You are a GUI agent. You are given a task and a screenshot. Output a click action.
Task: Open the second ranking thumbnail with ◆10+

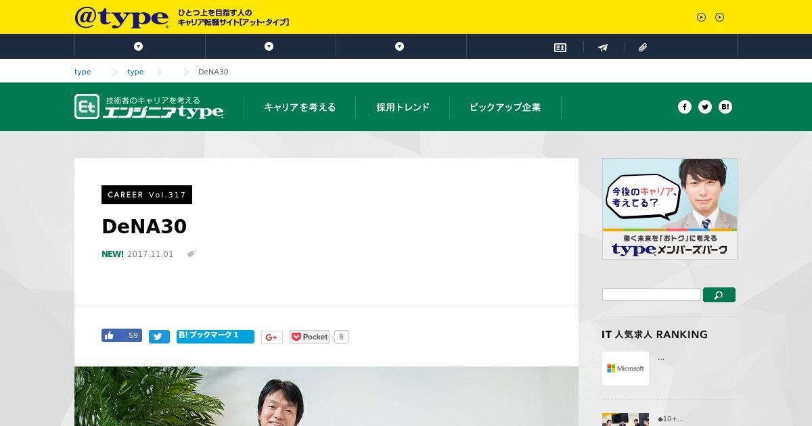[625, 419]
